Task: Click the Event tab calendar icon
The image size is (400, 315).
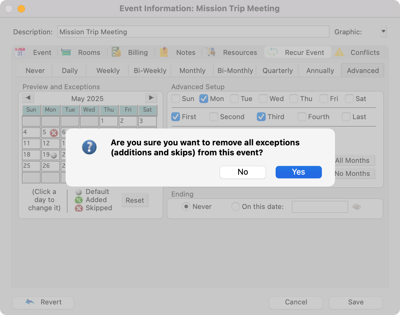Action: [20, 52]
